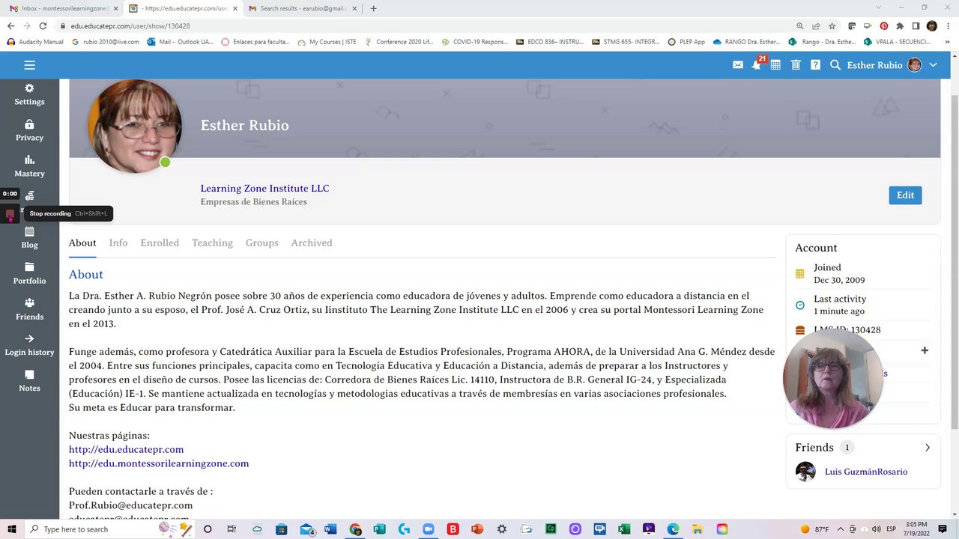Image resolution: width=959 pixels, height=539 pixels.
Task: Open Notes in the left sidebar
Action: [x=29, y=381]
